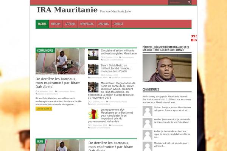Open kader's comment je demande au bon ieu
Image resolution: width=227 pixels, height=151 pixels.
point(172,134)
